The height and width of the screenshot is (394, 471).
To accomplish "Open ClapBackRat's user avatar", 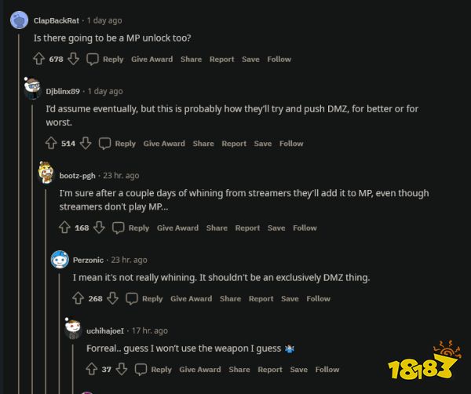I will pos(19,20).
